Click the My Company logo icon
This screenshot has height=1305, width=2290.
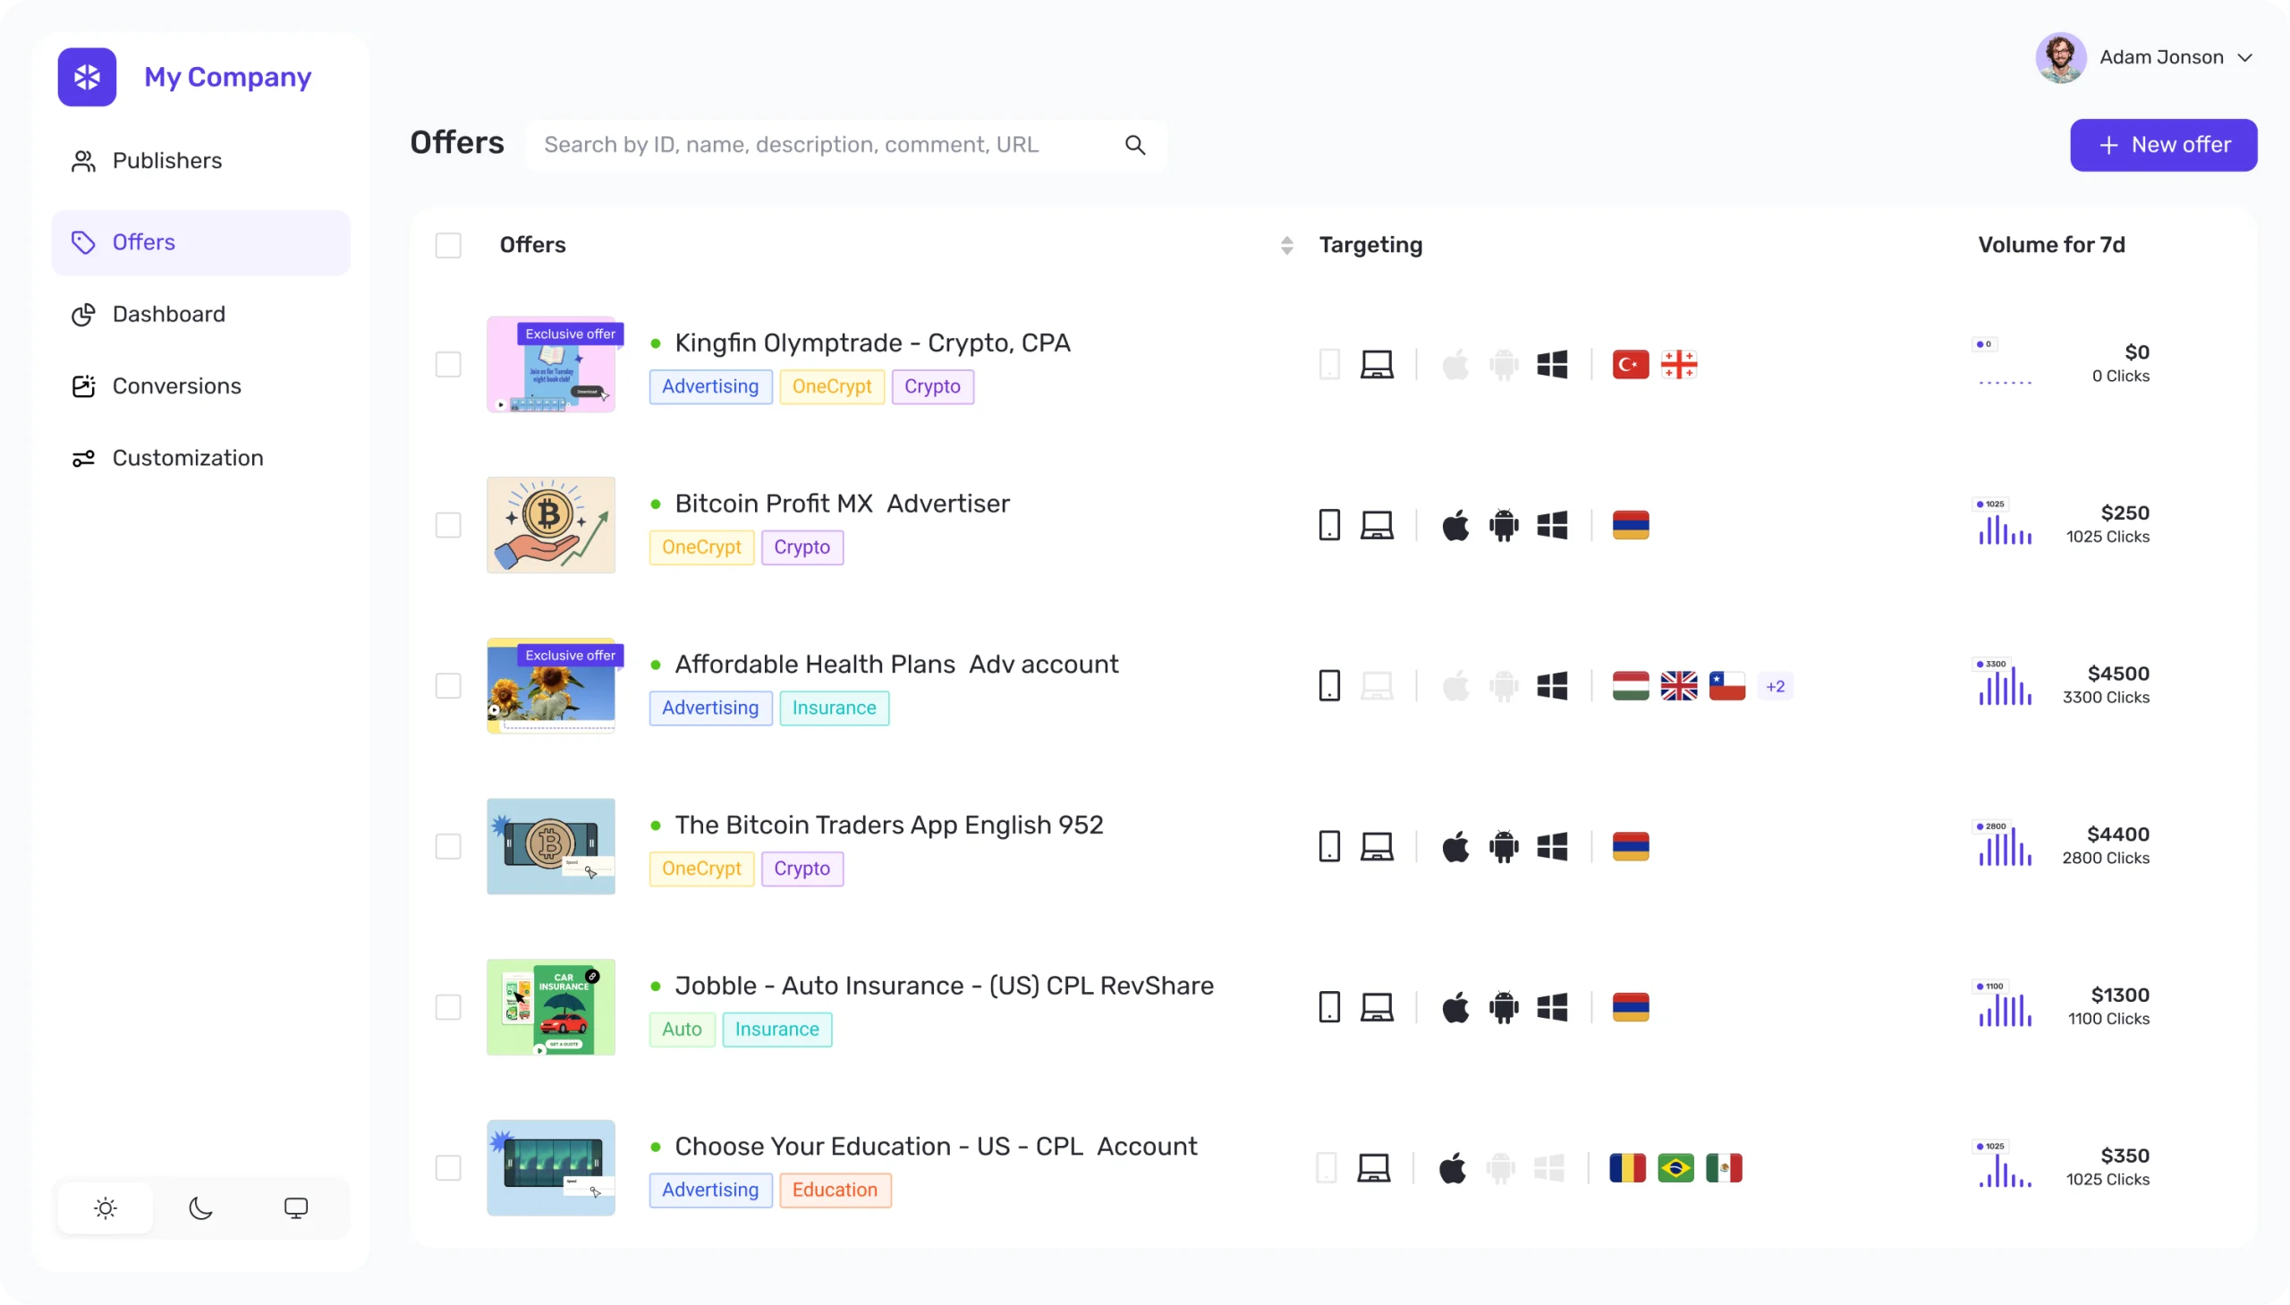87,77
